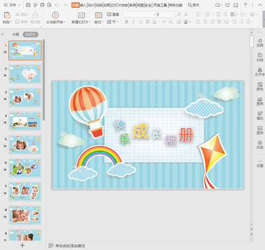This screenshot has width=265, height=250.
Task: Click the slide panel vertical scrollbar
Action: pos(44,80)
